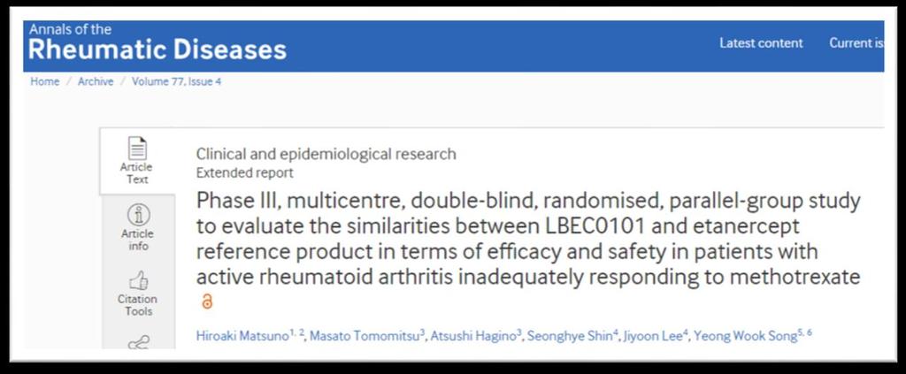
Task: Open Current issue menu item
Action: (x=856, y=42)
